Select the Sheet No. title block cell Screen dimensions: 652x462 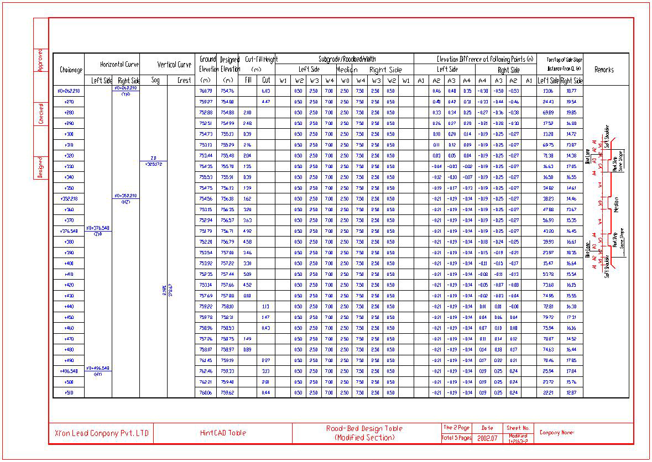[x=518, y=428]
